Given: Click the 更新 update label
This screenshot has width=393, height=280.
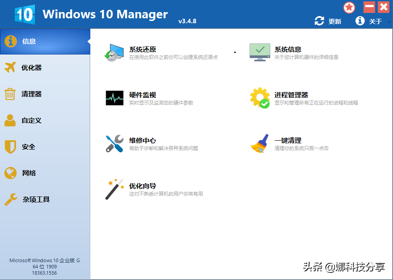Looking at the screenshot, I should click(x=335, y=21).
